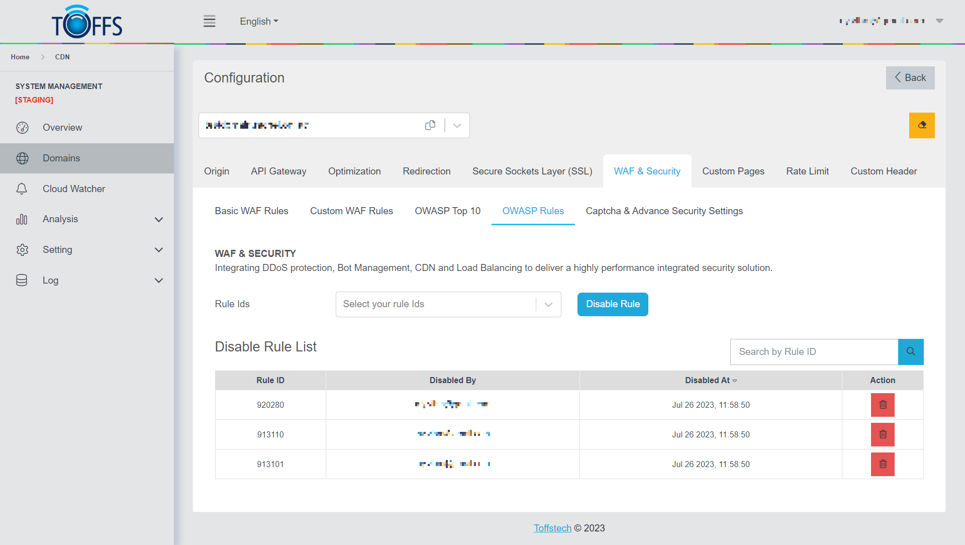This screenshot has height=545, width=965.
Task: Delete disabled rule 920280
Action: pos(882,405)
